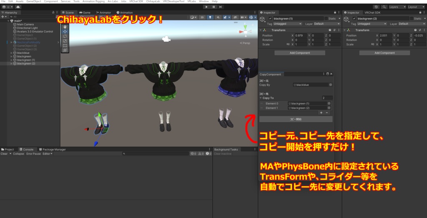Click the Hierarchy create plus button

click(x=3, y=17)
